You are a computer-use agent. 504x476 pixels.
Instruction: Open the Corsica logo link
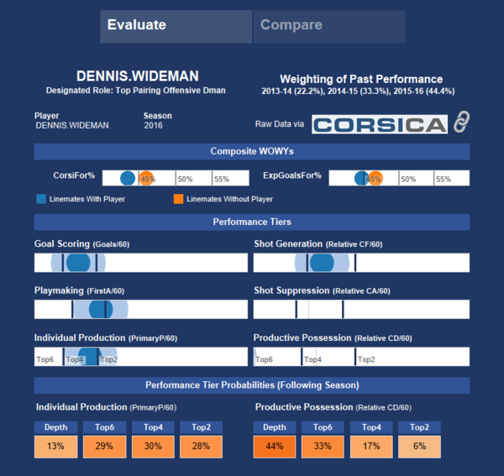[x=380, y=124]
